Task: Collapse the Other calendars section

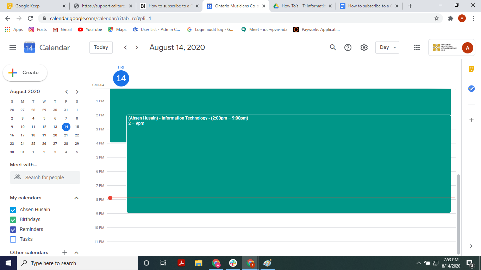Action: tap(76, 252)
